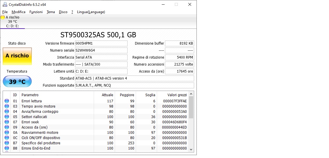Click the scrollbar down arrow in SMART list
Viewport: 329px width, 158px height.
pyautogui.click(x=191, y=149)
